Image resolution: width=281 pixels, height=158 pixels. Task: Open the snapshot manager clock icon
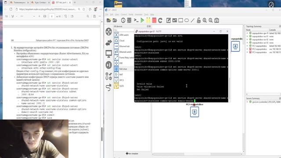click(x=123, y=21)
